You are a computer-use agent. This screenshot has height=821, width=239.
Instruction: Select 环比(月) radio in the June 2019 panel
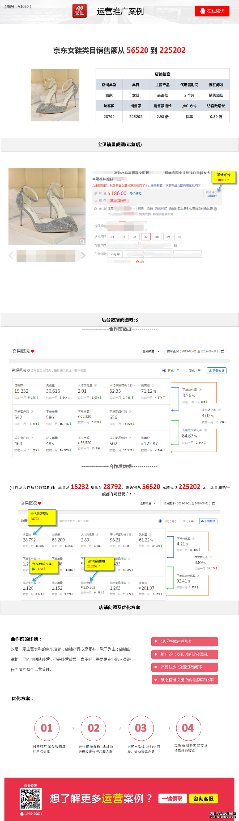point(164,370)
